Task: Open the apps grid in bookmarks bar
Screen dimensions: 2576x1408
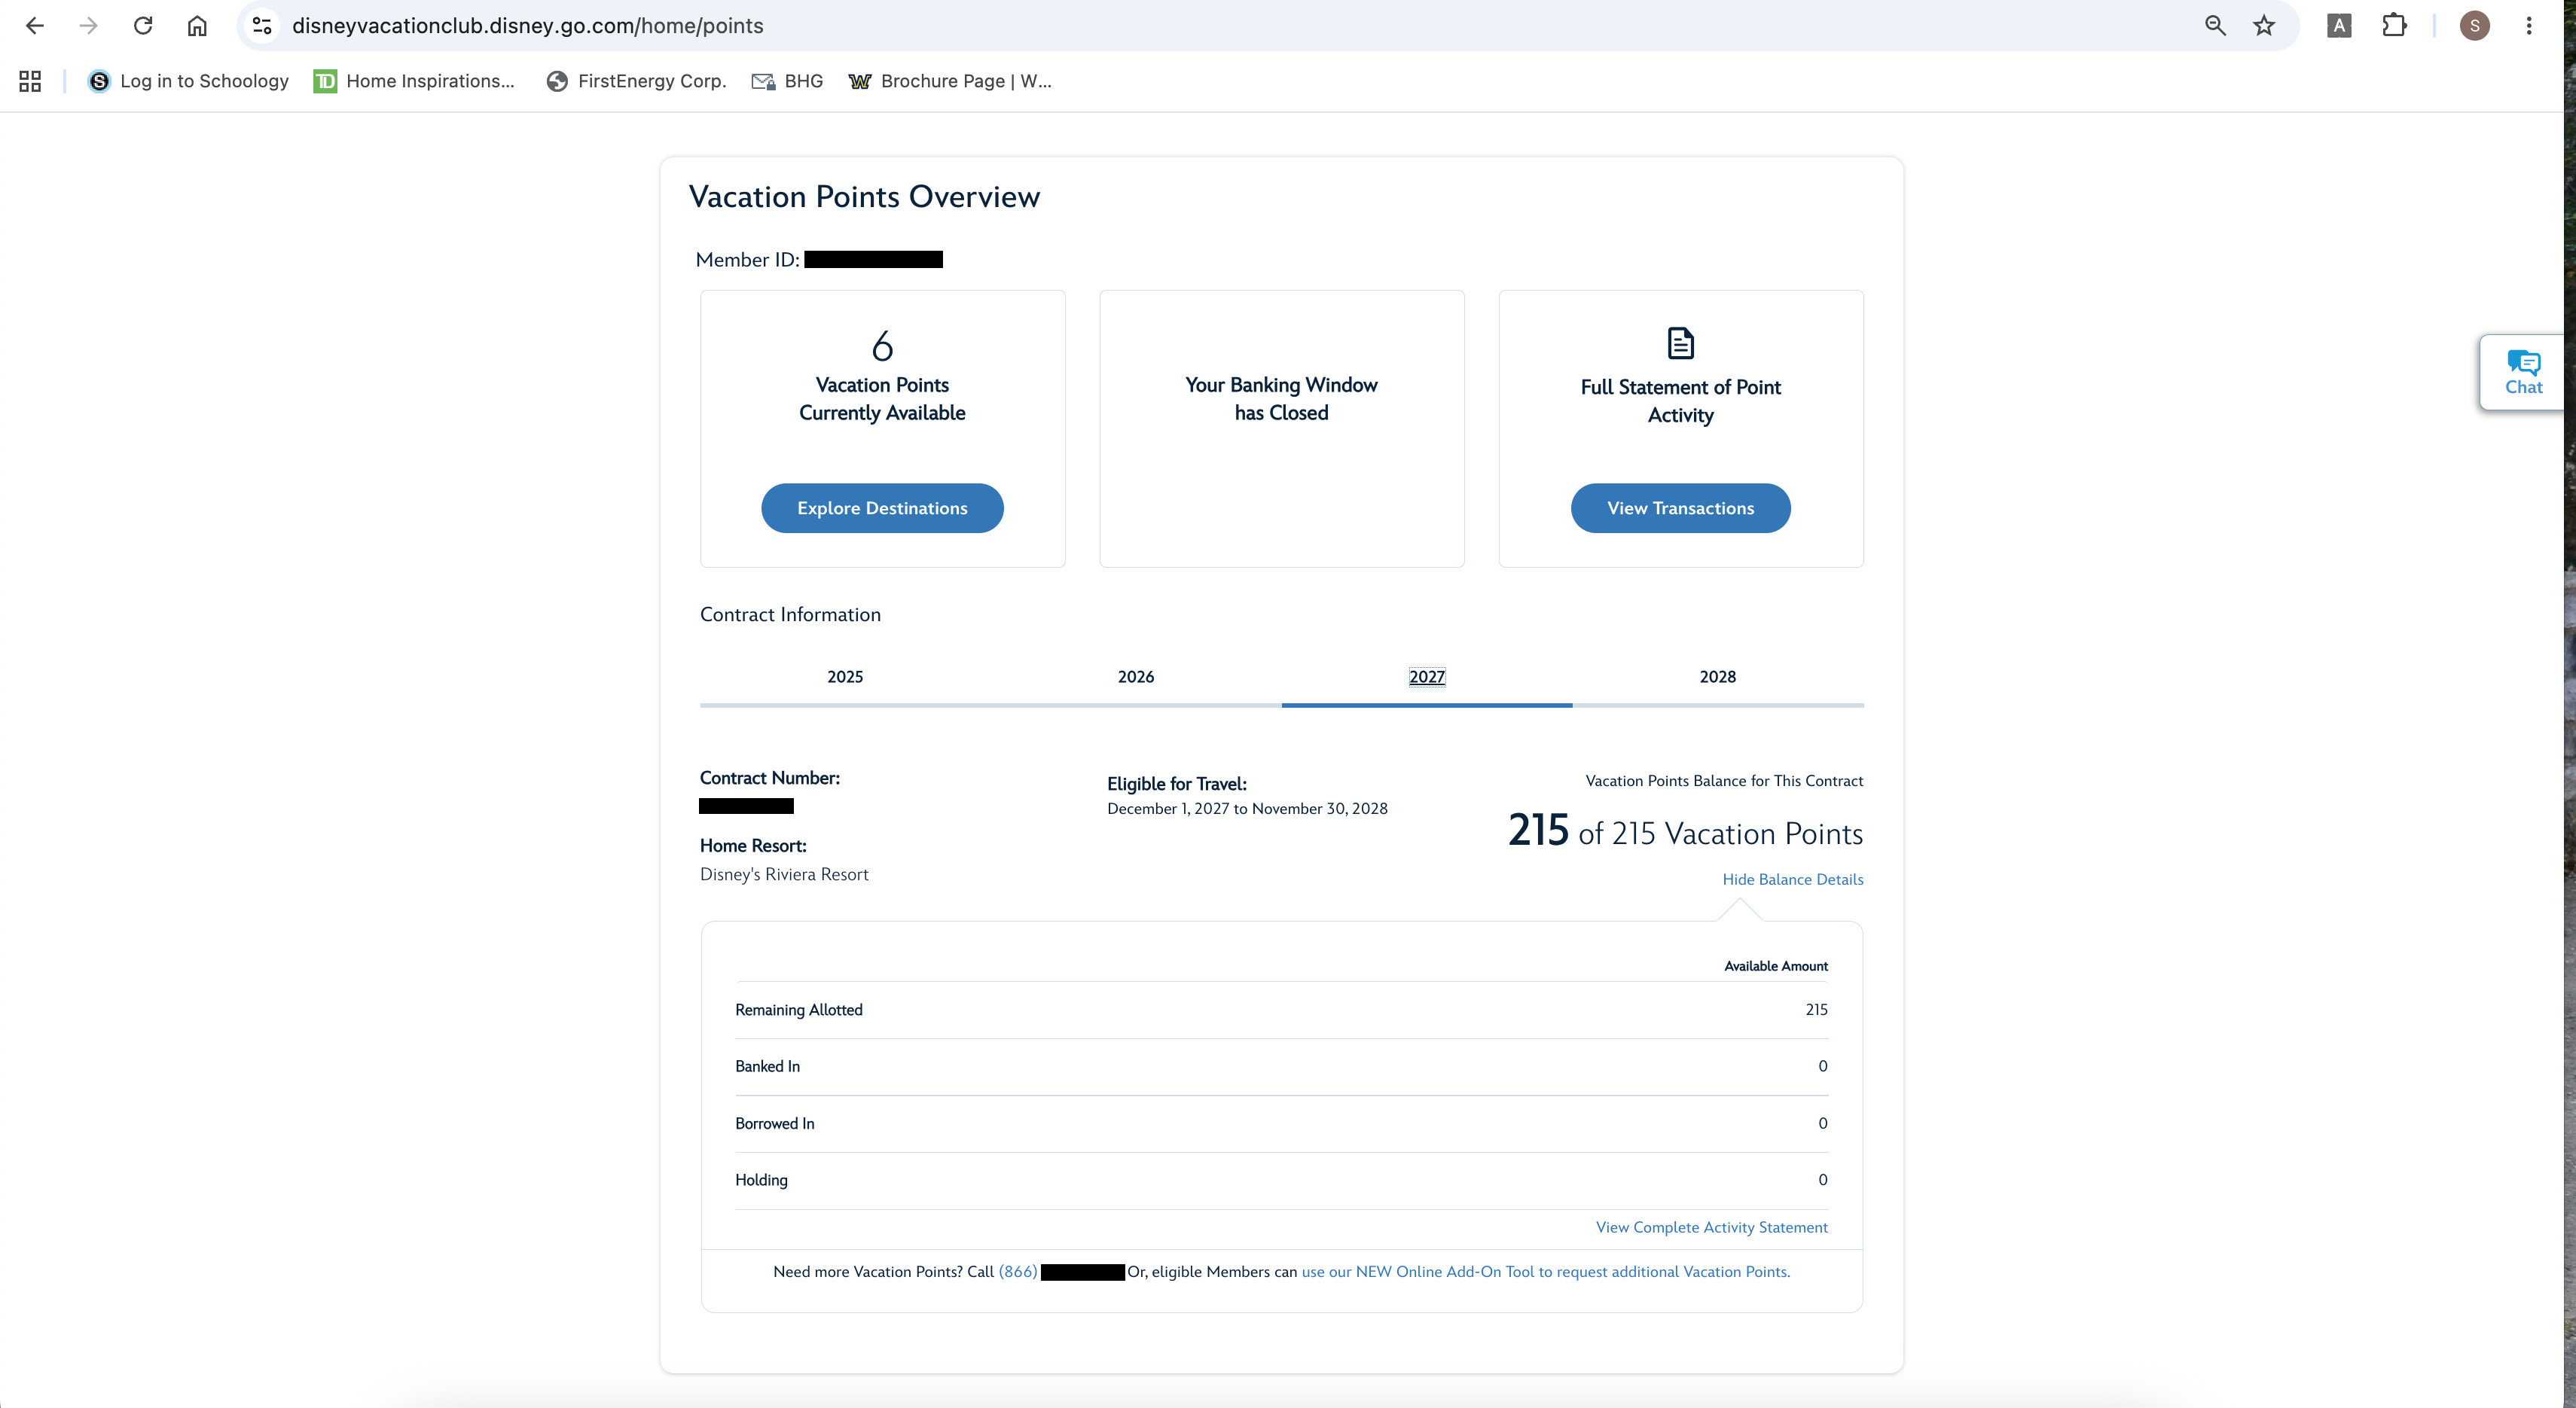Action: click(30, 81)
